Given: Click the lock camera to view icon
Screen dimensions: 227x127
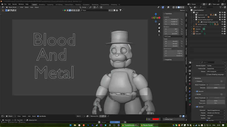Looking at the screenshot, I should (159, 35).
